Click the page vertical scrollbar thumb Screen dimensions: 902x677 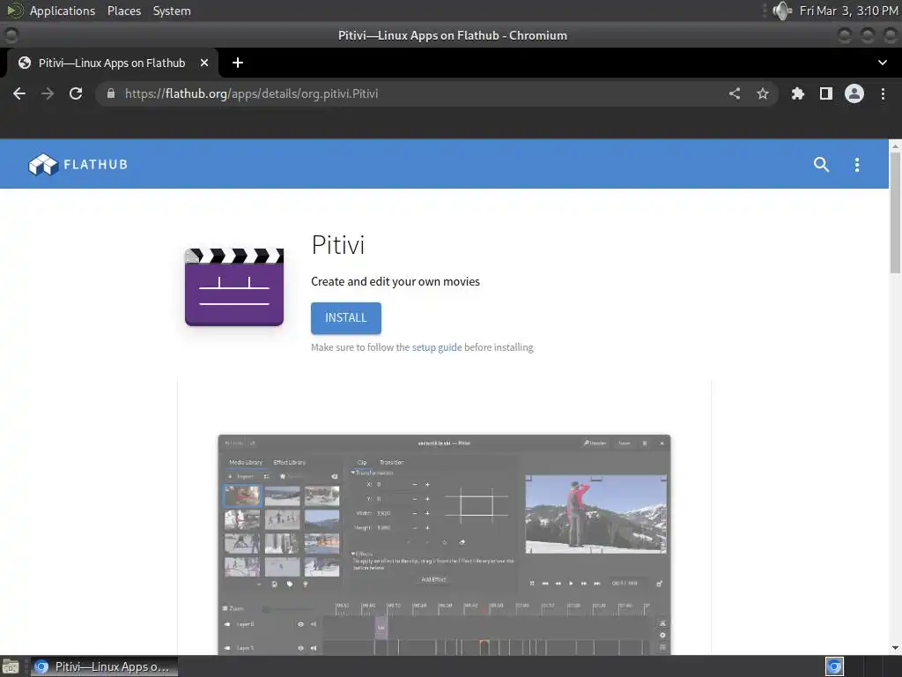point(895,213)
